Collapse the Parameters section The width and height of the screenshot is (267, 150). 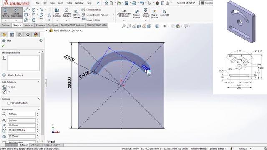(38, 110)
